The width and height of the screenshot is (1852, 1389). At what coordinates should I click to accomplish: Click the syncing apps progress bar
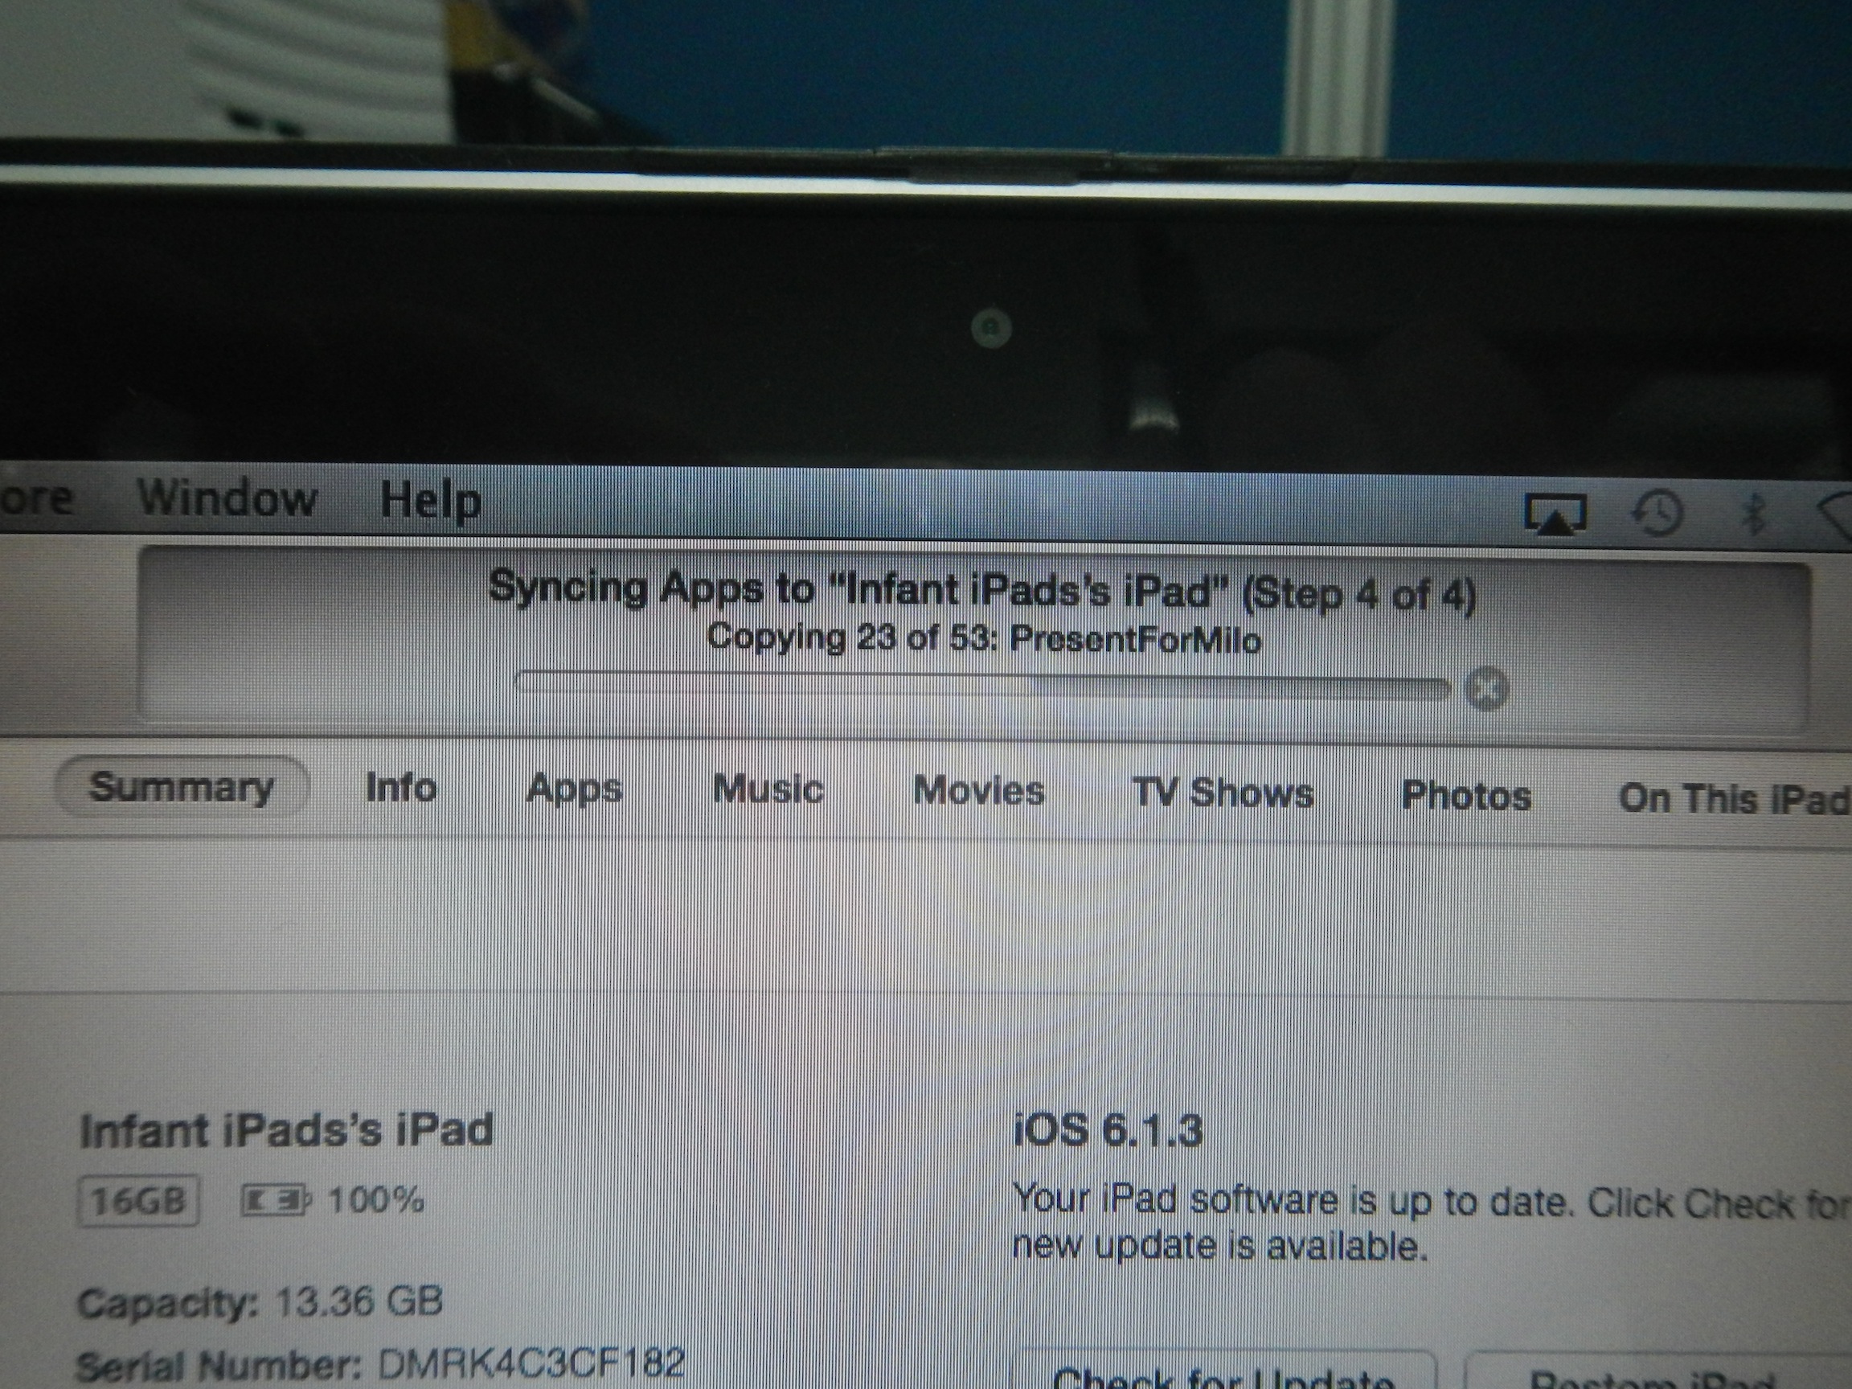coord(982,686)
